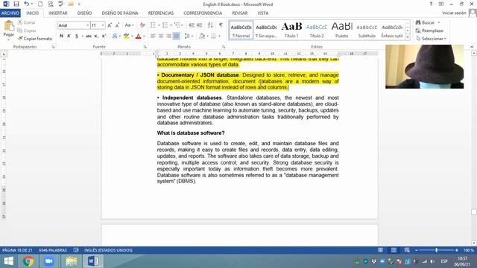Open Zoom app from taskbar
Image resolution: width=477 pixels, height=268 pixels.
point(48,261)
